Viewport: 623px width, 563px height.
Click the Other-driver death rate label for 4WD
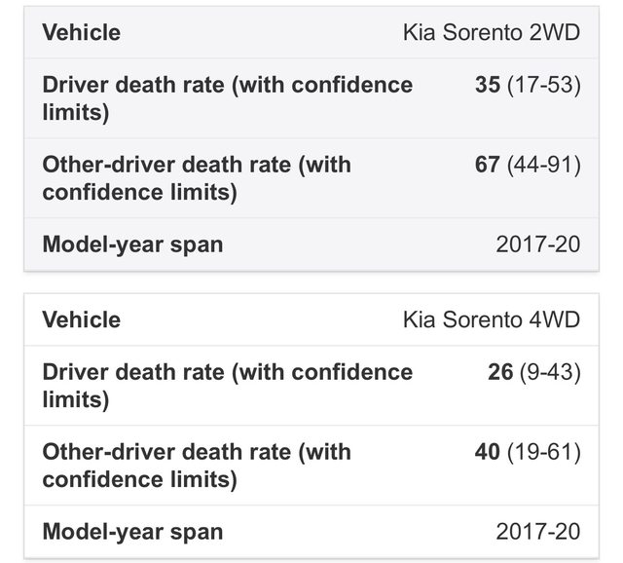pyautogui.click(x=197, y=465)
